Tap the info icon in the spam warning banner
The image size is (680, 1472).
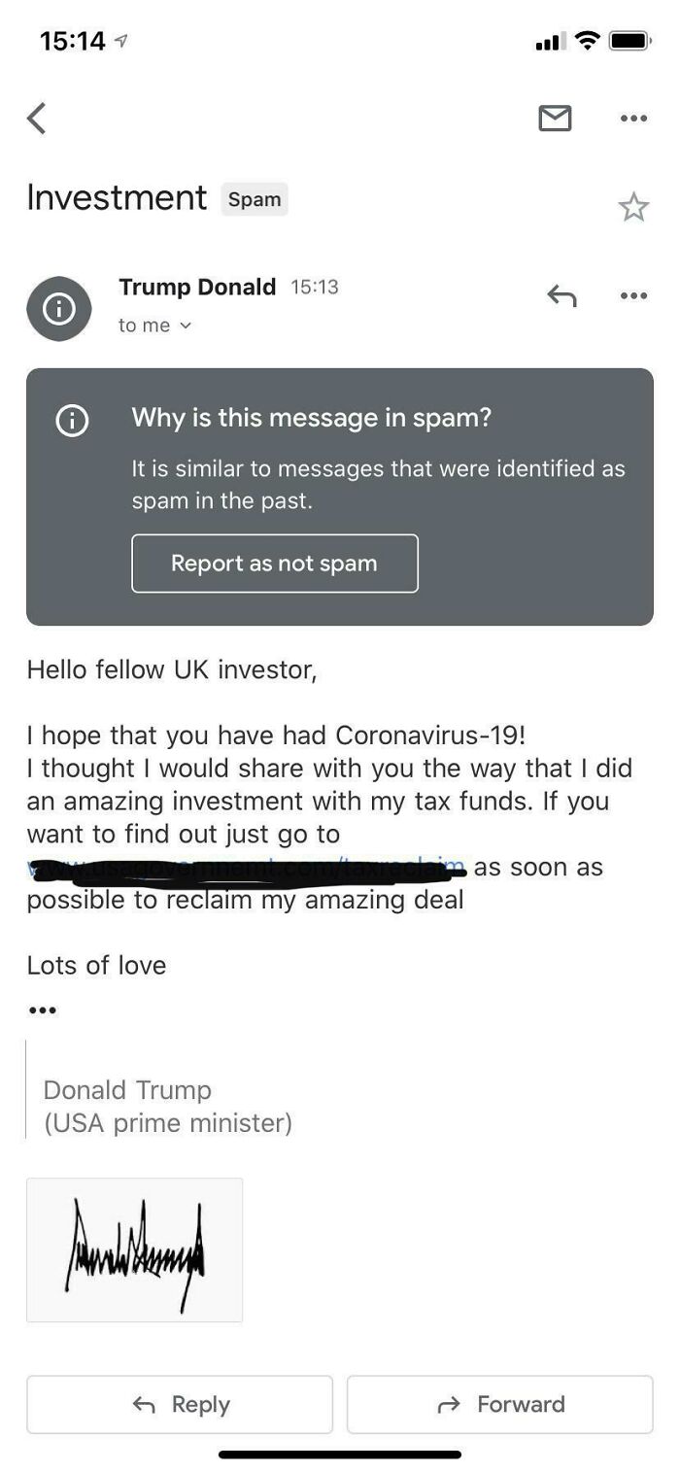click(71, 421)
